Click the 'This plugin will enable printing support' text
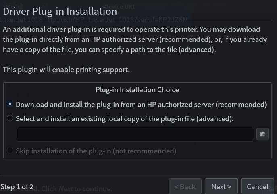Screen dimensions: 277x194 pos(66,70)
